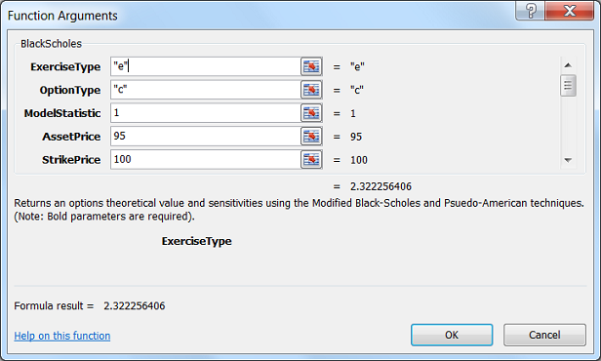This screenshot has width=601, height=361.
Task: Focus the OptionType text box
Action: click(206, 90)
